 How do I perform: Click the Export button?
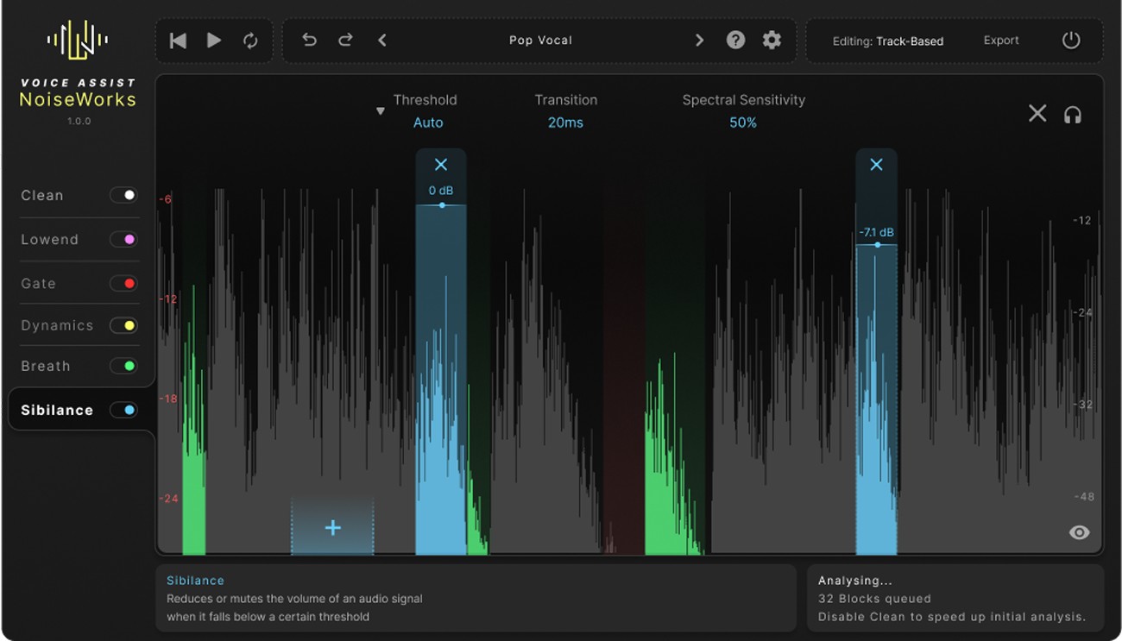[x=1000, y=40]
